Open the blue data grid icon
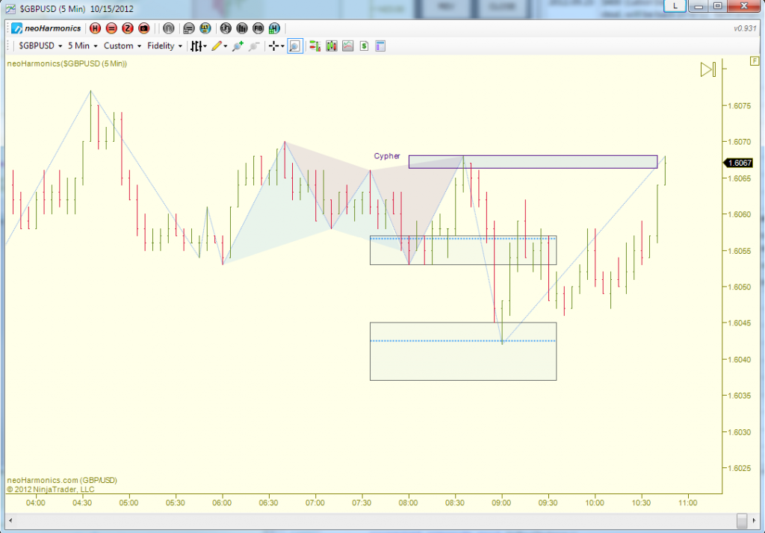 (x=380, y=46)
